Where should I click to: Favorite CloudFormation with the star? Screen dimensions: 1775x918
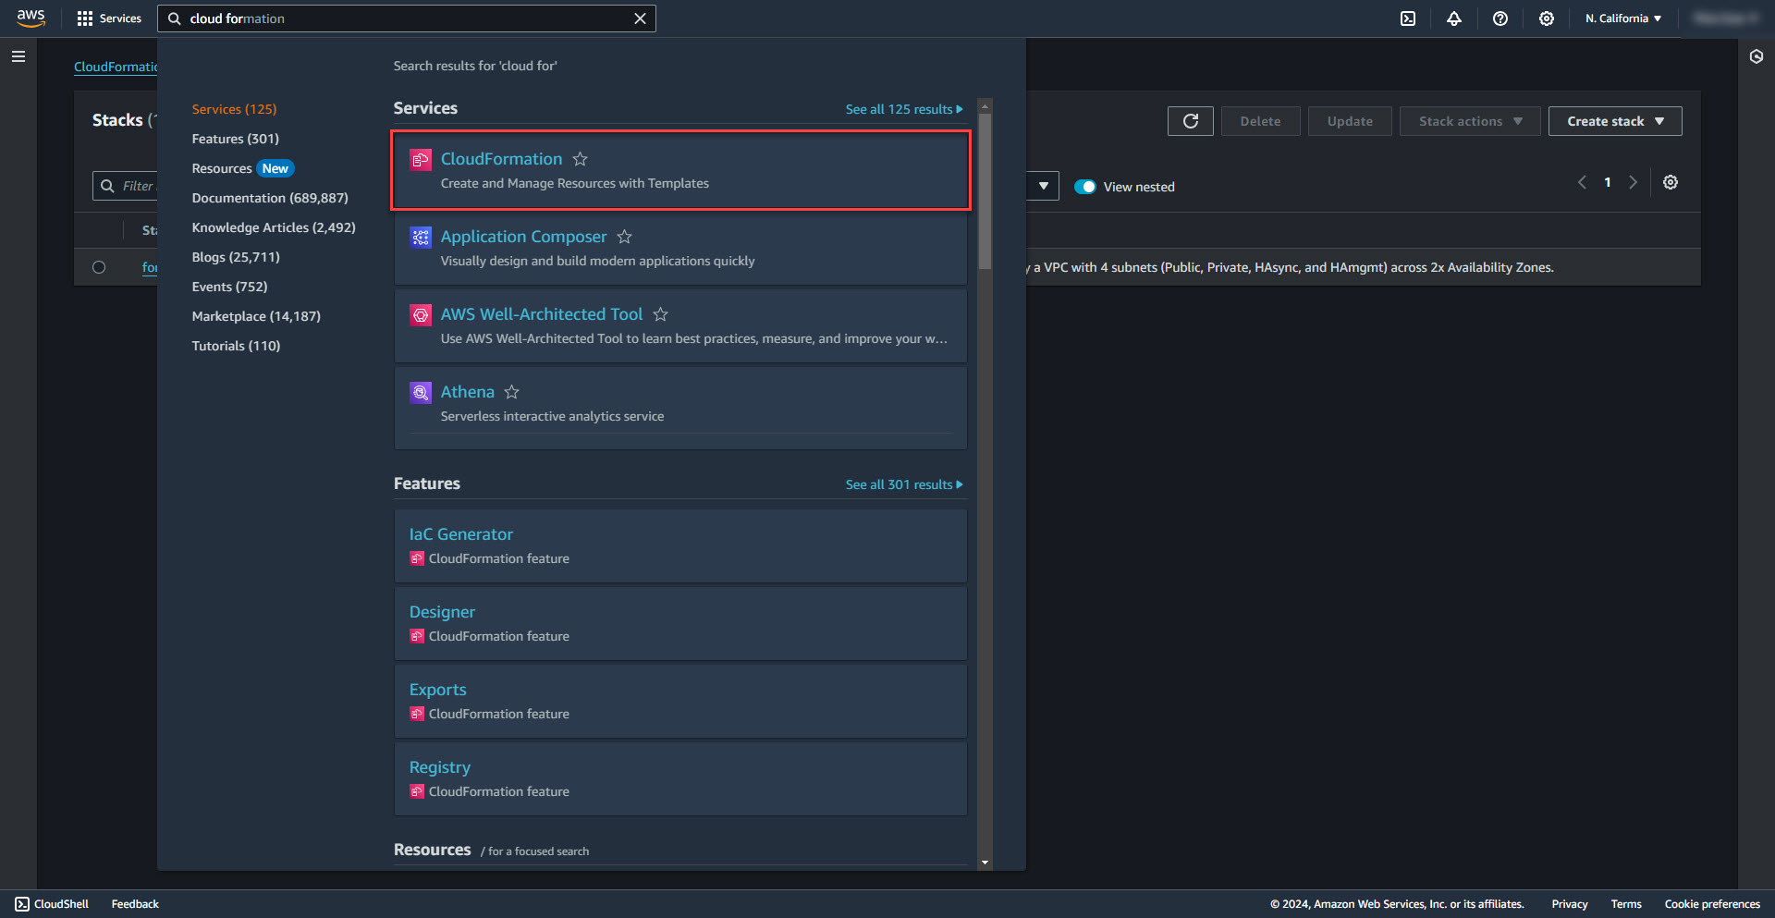point(580,159)
